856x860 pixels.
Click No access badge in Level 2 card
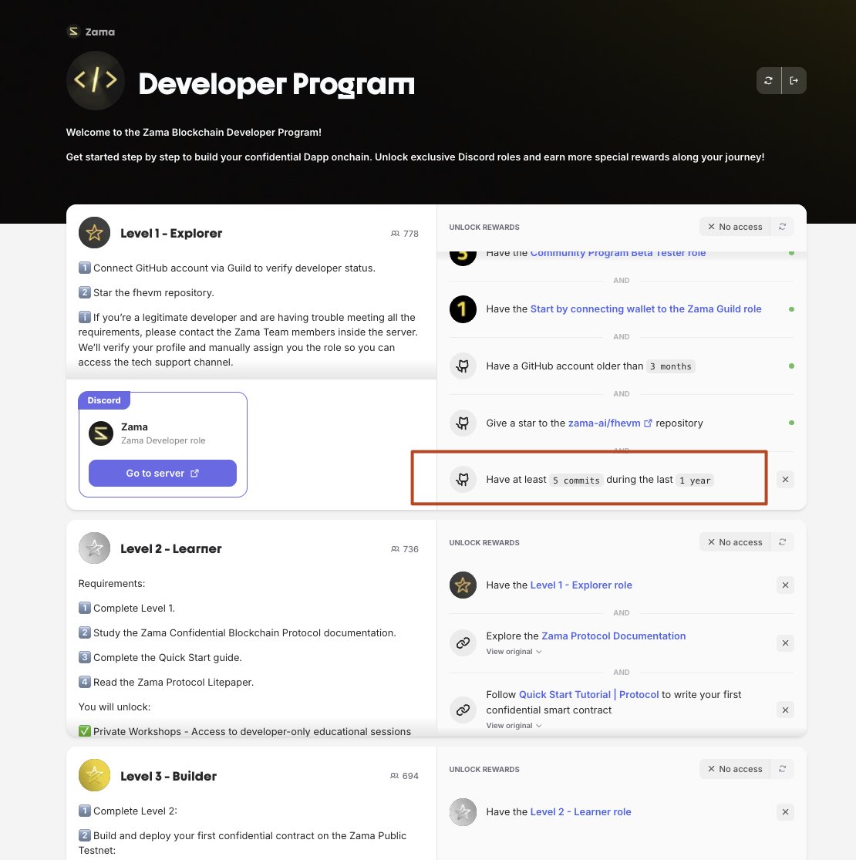735,542
